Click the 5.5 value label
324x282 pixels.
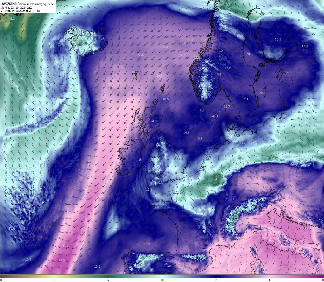313,142
